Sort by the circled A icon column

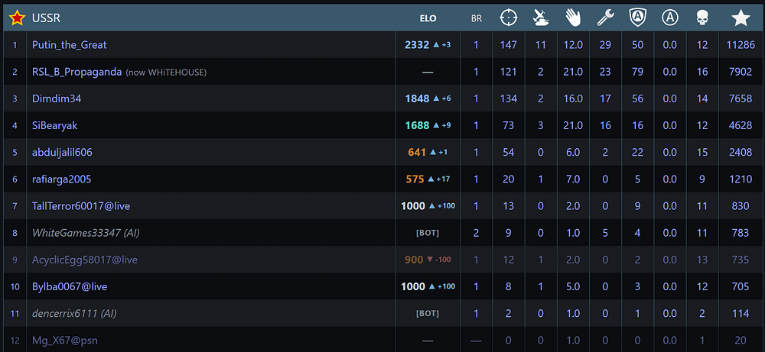click(670, 18)
